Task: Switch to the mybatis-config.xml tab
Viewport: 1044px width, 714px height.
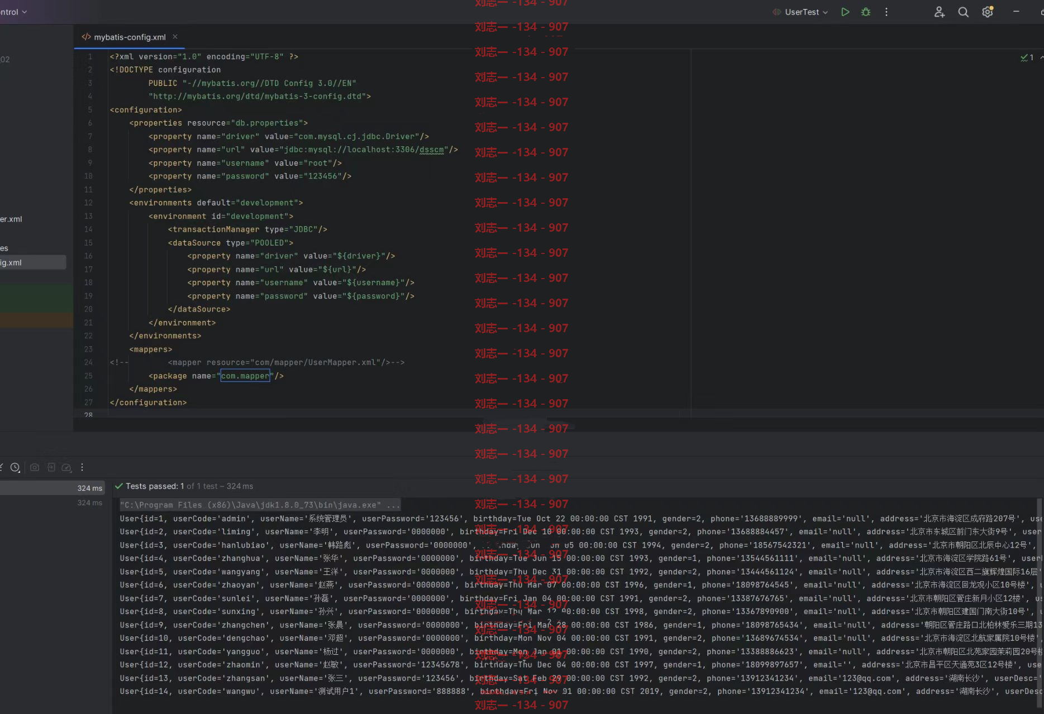Action: click(x=130, y=37)
